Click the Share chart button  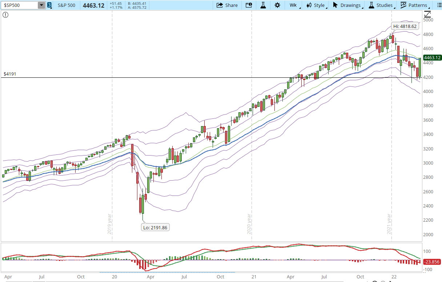[x=227, y=5]
